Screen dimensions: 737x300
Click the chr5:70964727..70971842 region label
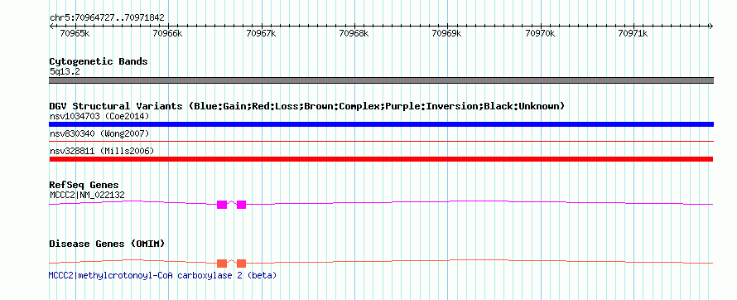tap(107, 17)
